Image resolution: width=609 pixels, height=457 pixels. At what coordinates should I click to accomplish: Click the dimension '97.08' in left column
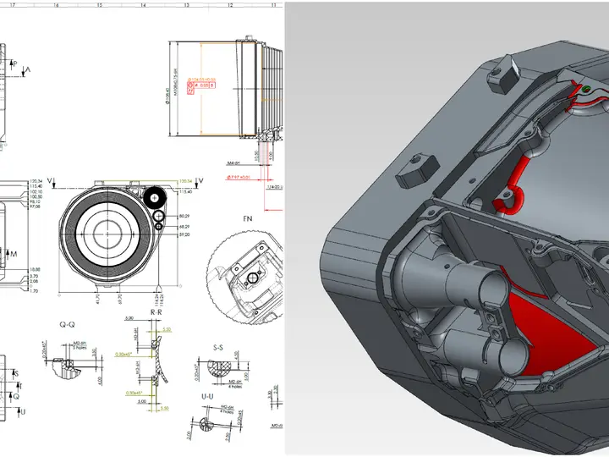(x=35, y=206)
